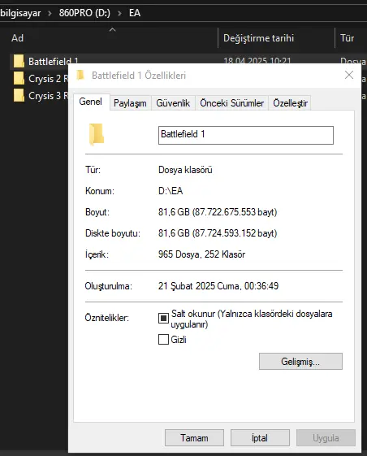Open the Özelleştir tab
Image resolution: width=367 pixels, height=456 pixels.
(x=290, y=103)
